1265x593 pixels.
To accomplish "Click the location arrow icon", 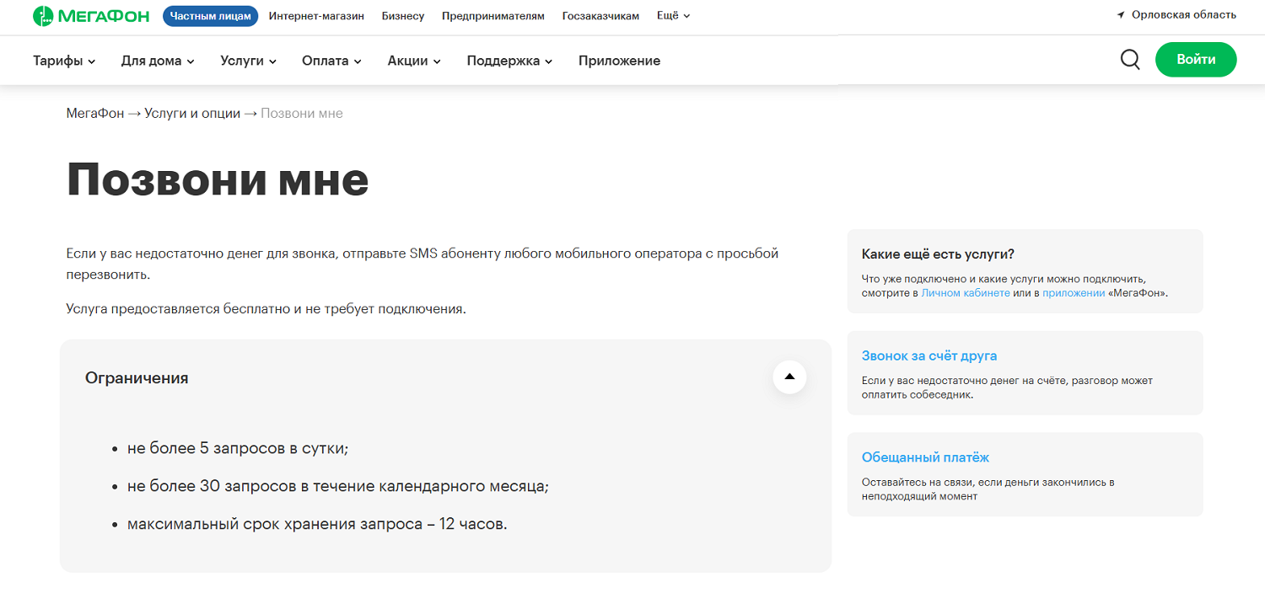I will coord(1121,15).
